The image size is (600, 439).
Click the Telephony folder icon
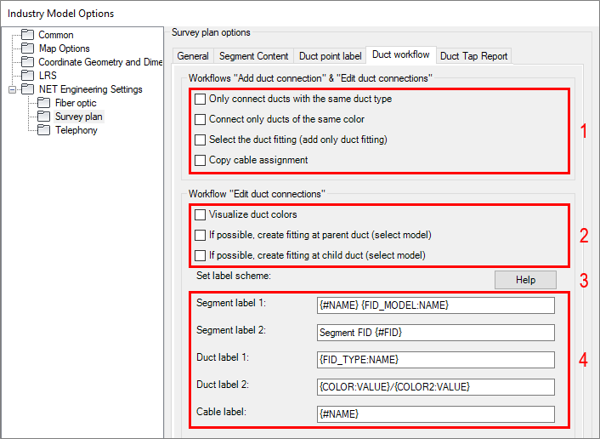click(45, 130)
